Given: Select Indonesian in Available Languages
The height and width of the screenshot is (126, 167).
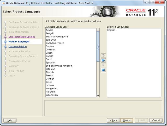Looking at the screenshot, I should [71, 95].
